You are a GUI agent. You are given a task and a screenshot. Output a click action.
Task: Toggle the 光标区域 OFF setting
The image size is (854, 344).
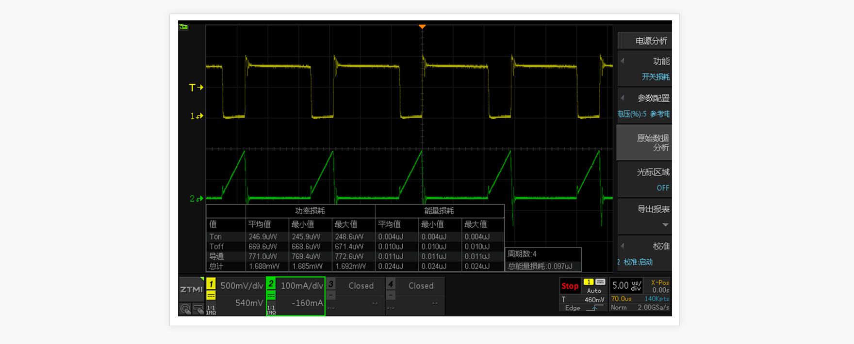point(644,180)
